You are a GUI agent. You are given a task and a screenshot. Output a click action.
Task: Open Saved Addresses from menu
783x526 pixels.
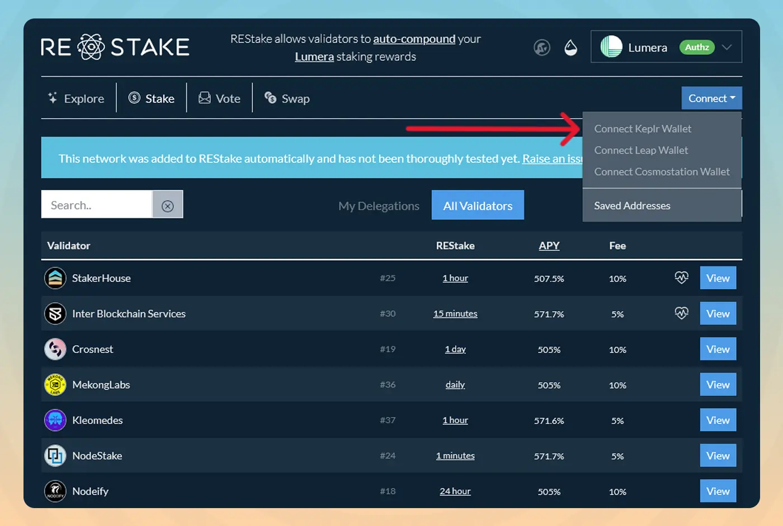[632, 205]
